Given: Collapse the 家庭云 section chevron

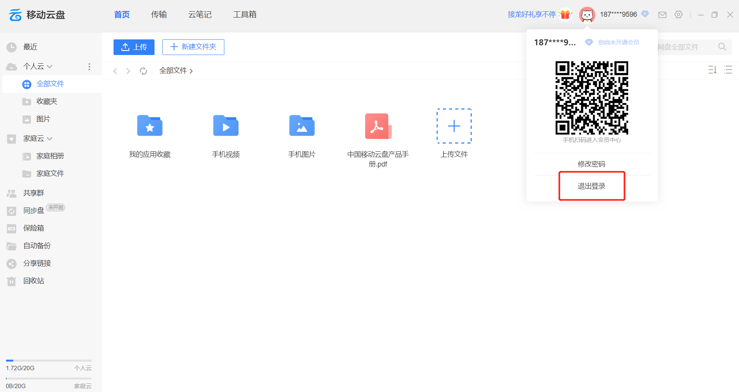Looking at the screenshot, I should click(x=49, y=138).
